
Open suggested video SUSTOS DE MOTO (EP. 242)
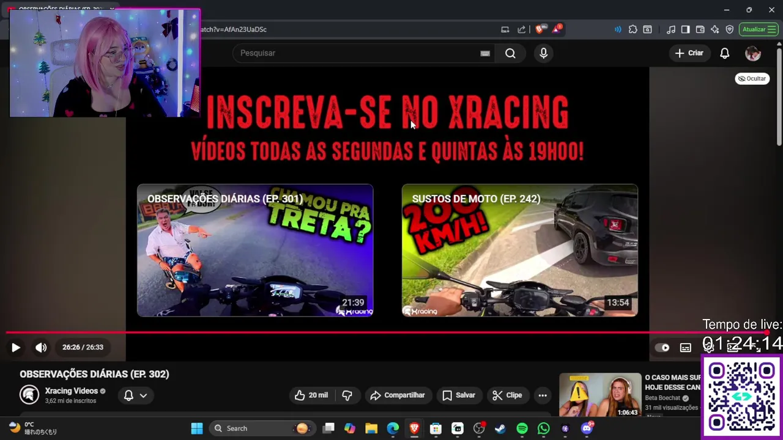pyautogui.click(x=520, y=251)
